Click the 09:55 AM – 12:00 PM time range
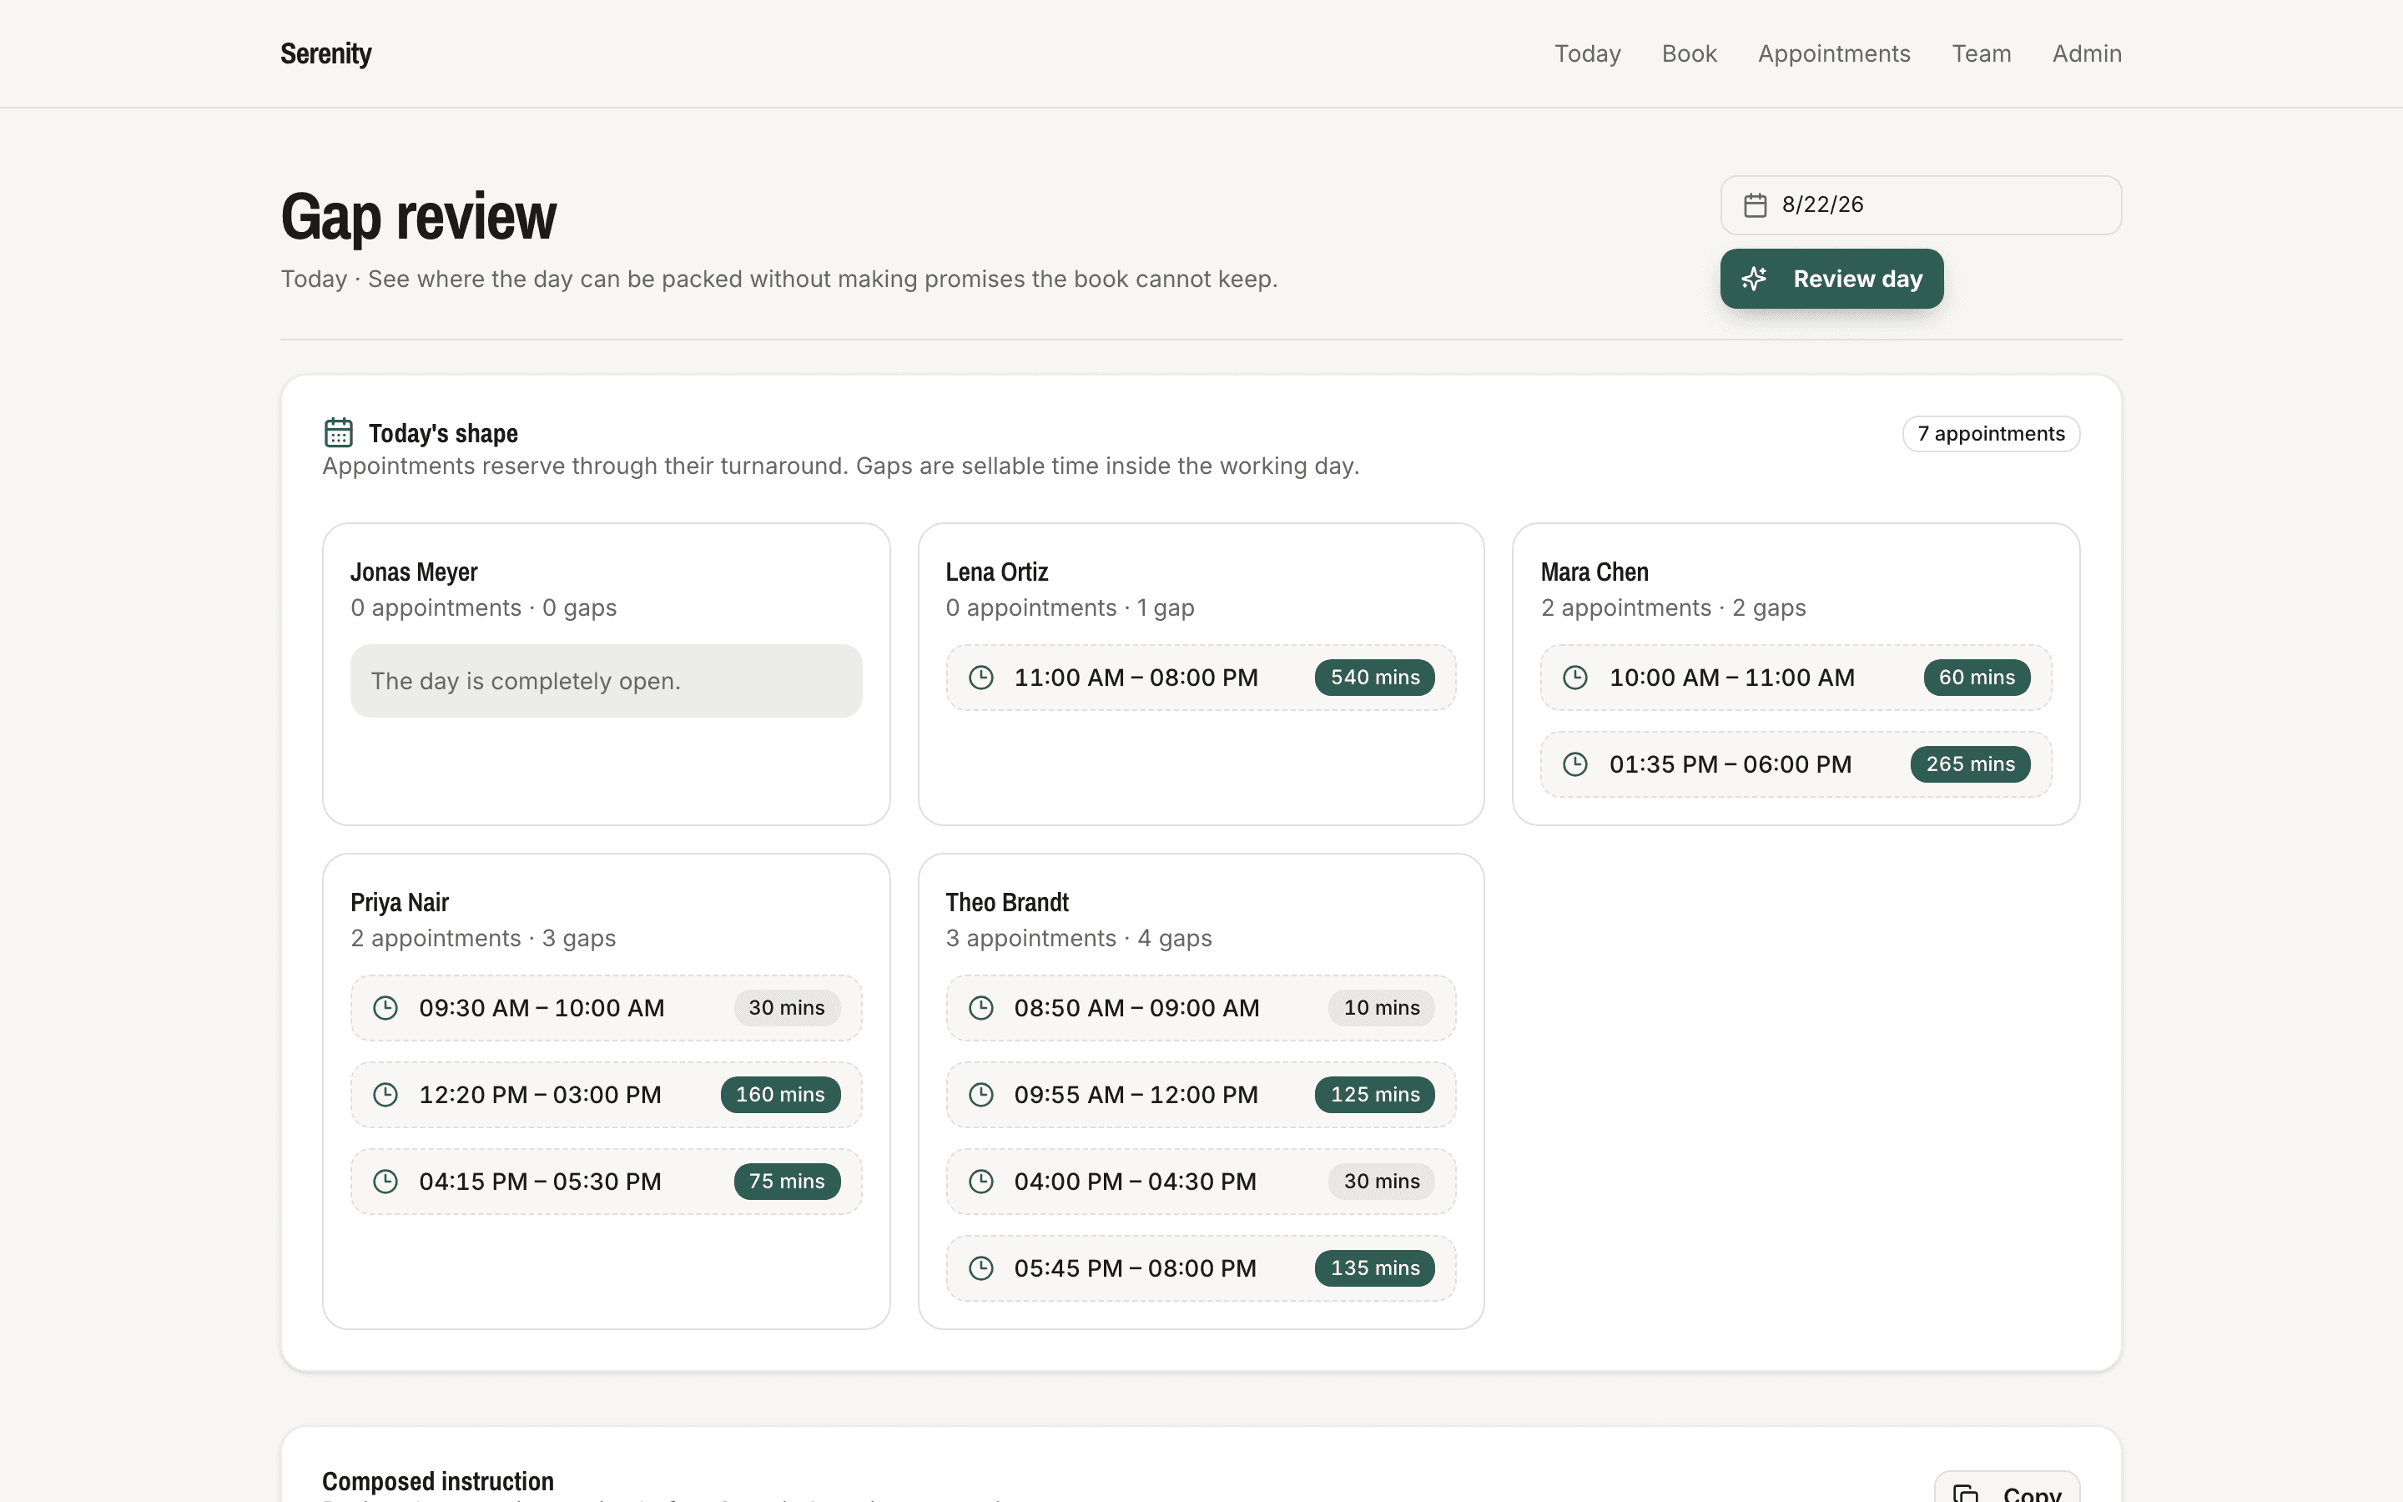Viewport: 2403px width, 1502px height. (x=1136, y=1095)
